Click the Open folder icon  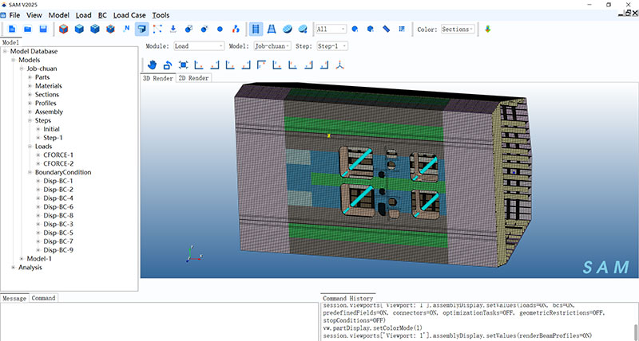coord(28,29)
